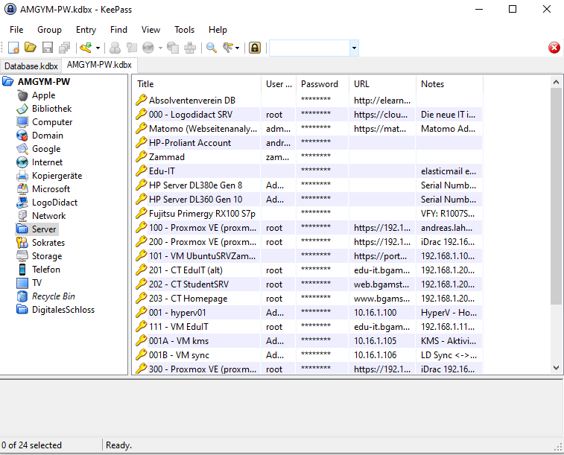Select the DigitalesSchloss group
Viewport: 564px width, 455px height.
[63, 310]
